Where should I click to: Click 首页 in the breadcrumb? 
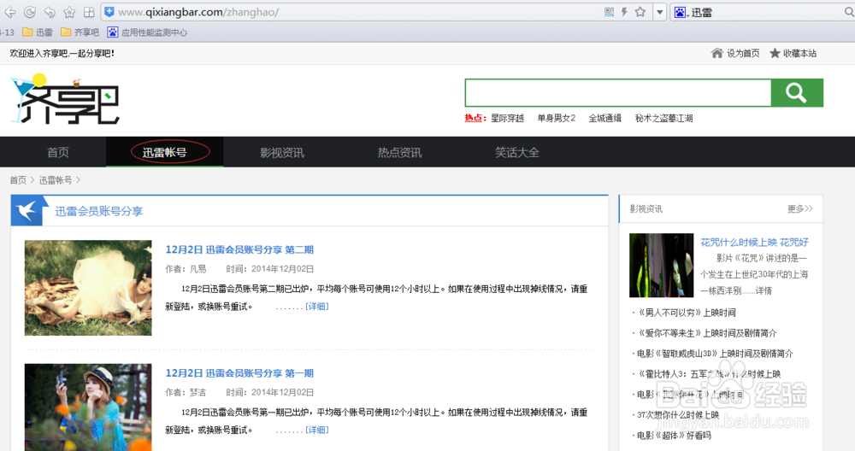pos(18,179)
